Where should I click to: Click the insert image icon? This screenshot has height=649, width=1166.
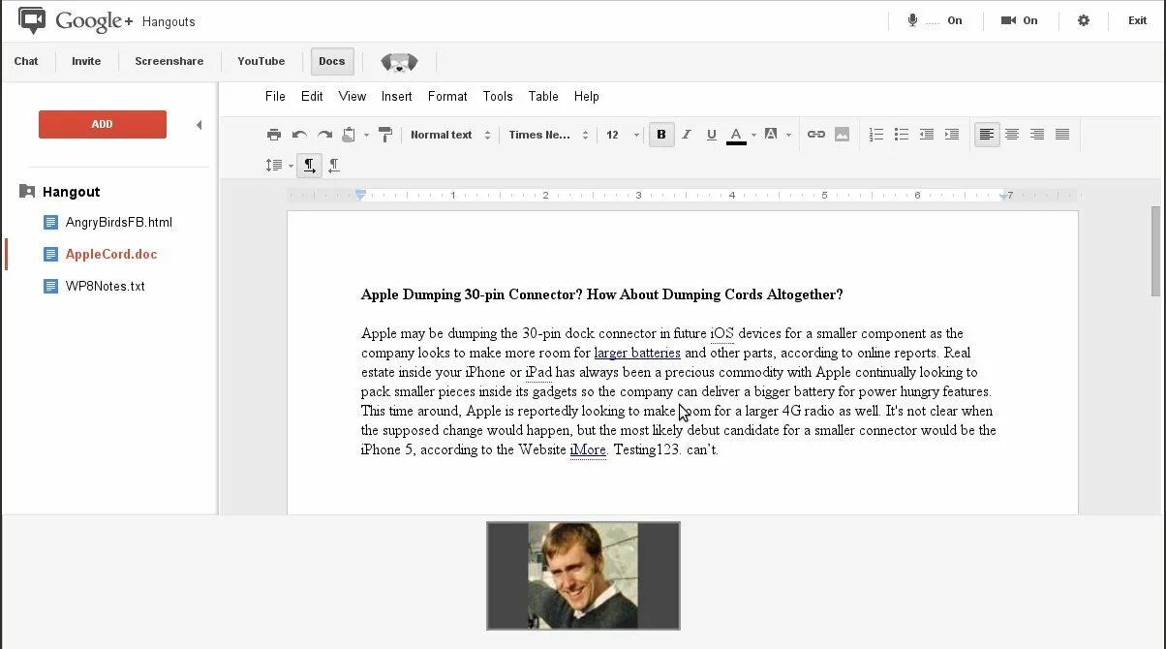coord(842,135)
